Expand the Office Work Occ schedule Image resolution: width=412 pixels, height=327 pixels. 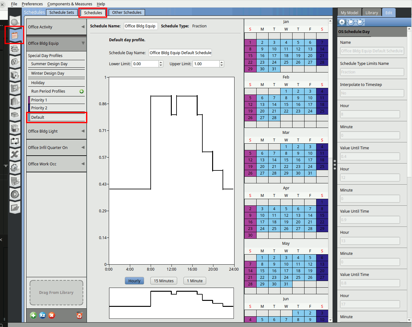[83, 164]
